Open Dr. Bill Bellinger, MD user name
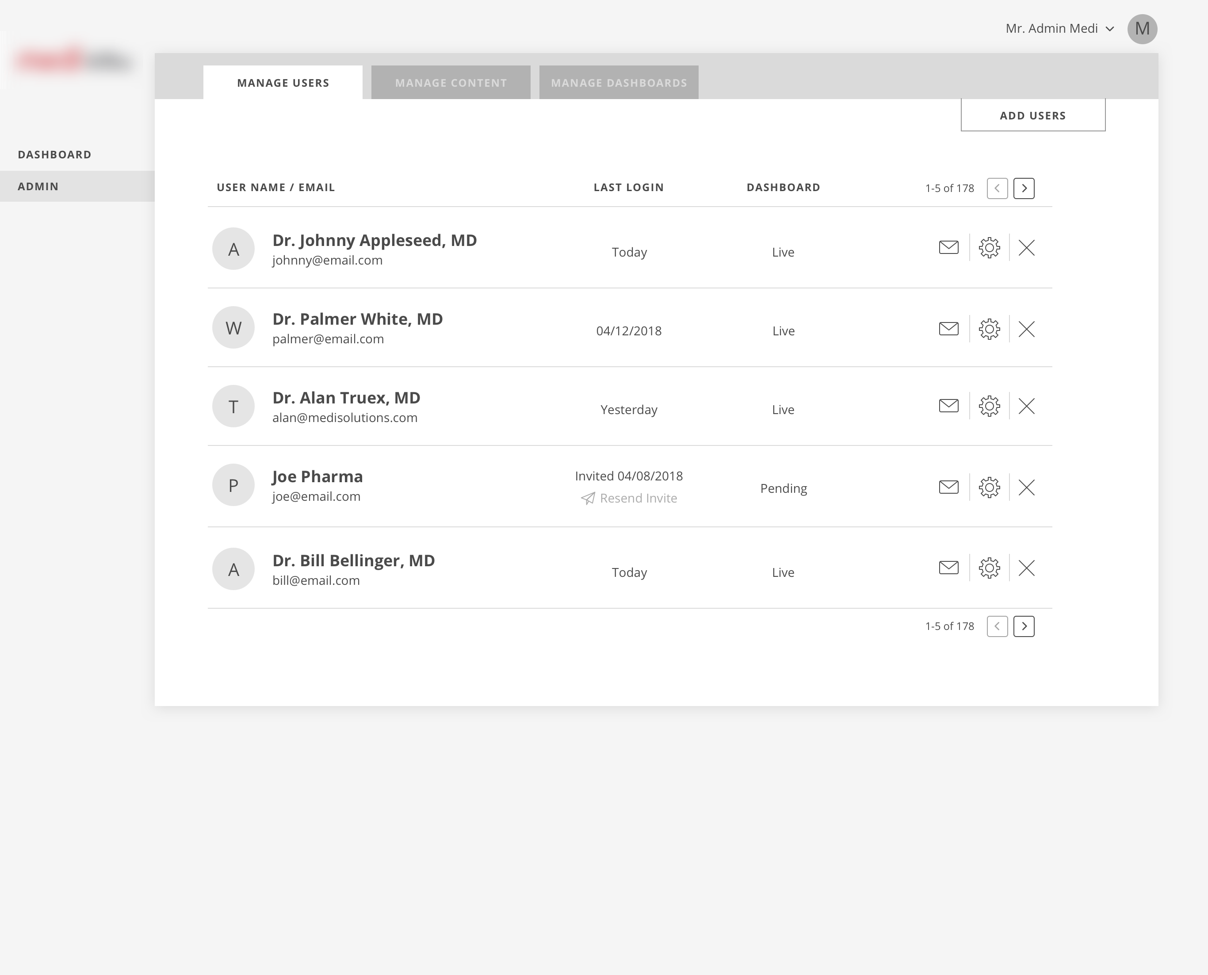 pos(354,560)
